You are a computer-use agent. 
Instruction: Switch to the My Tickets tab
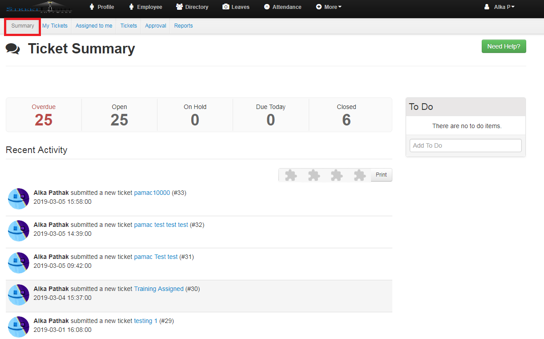(55, 26)
